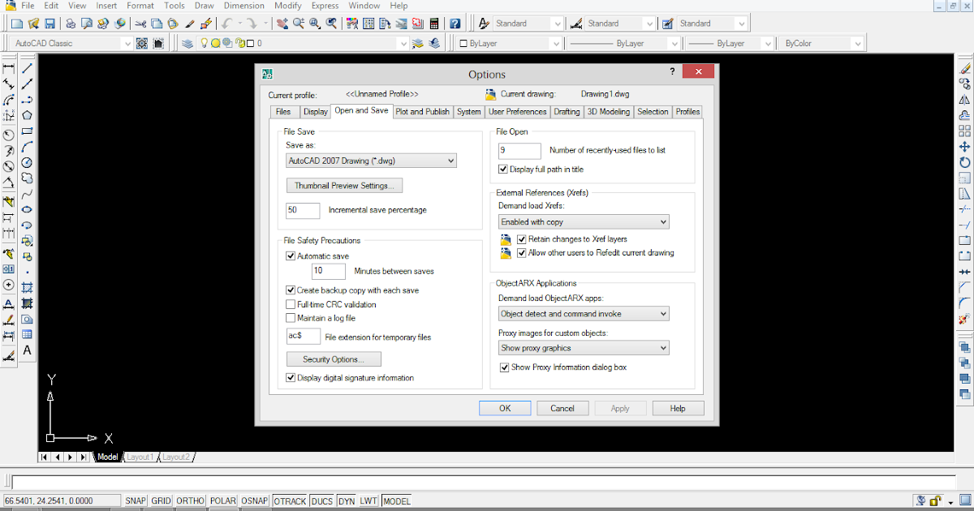Select the Linear dimension tool
The width and height of the screenshot is (974, 511).
point(9,68)
